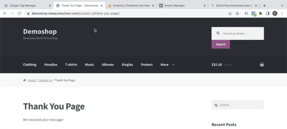Expand the More navigation dropdown
The width and height of the screenshot is (287, 129).
167,64
